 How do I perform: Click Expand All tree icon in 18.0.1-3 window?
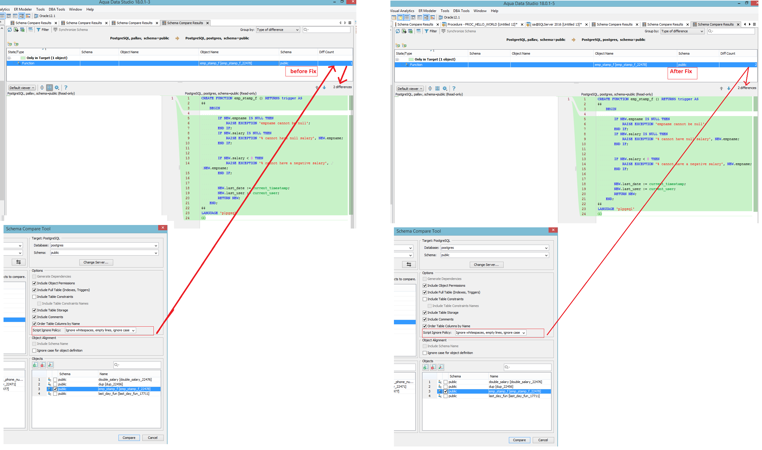(10, 44)
